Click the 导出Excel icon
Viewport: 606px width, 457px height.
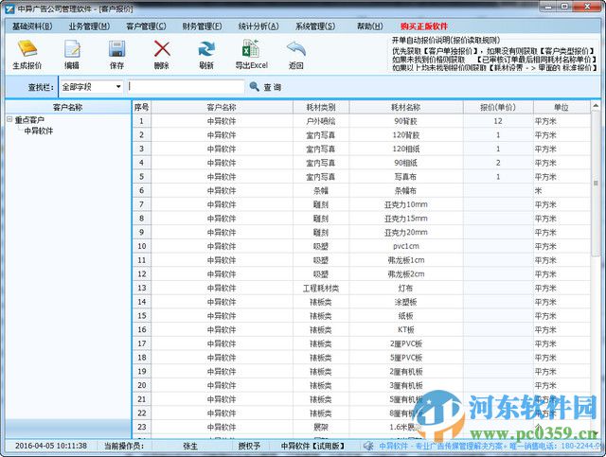[251, 49]
